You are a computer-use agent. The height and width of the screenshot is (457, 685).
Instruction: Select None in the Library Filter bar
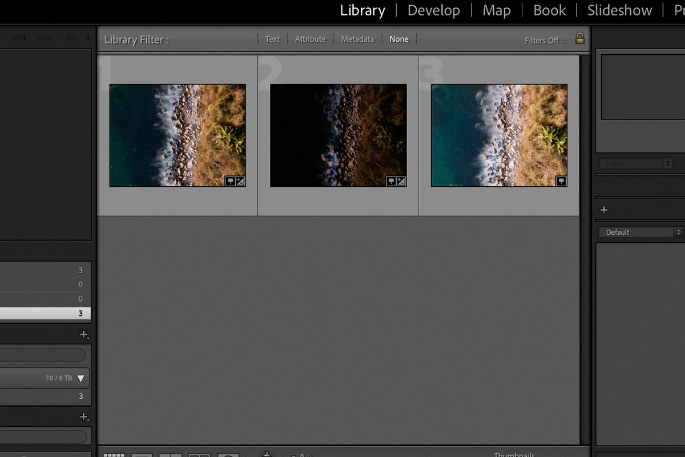point(399,39)
